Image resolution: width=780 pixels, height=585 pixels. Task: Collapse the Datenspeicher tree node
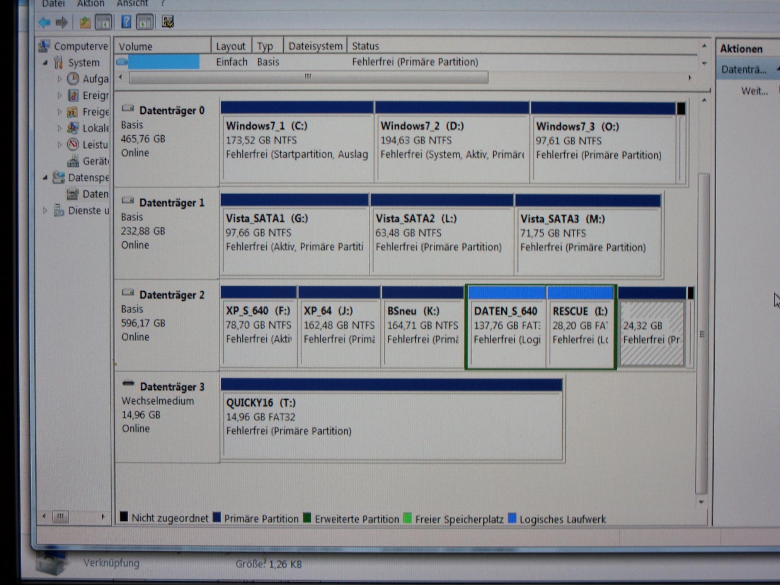(46, 177)
